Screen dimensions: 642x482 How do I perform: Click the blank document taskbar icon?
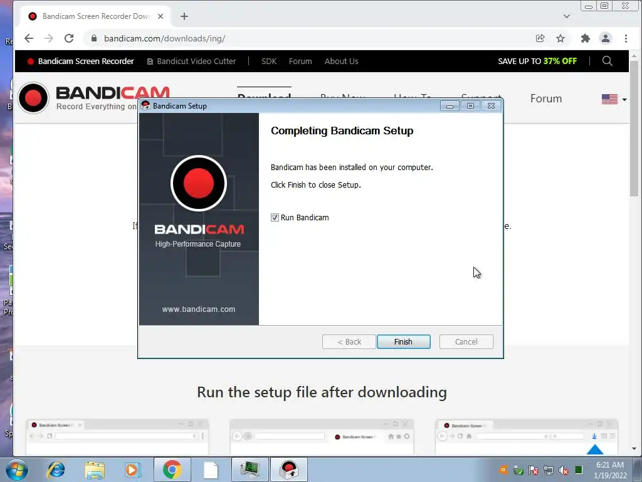coord(211,469)
